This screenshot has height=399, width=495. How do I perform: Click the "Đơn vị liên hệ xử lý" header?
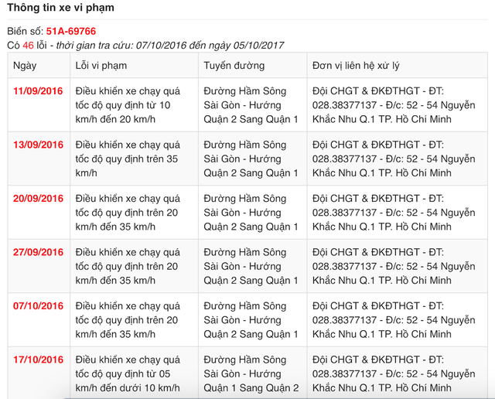coord(367,66)
